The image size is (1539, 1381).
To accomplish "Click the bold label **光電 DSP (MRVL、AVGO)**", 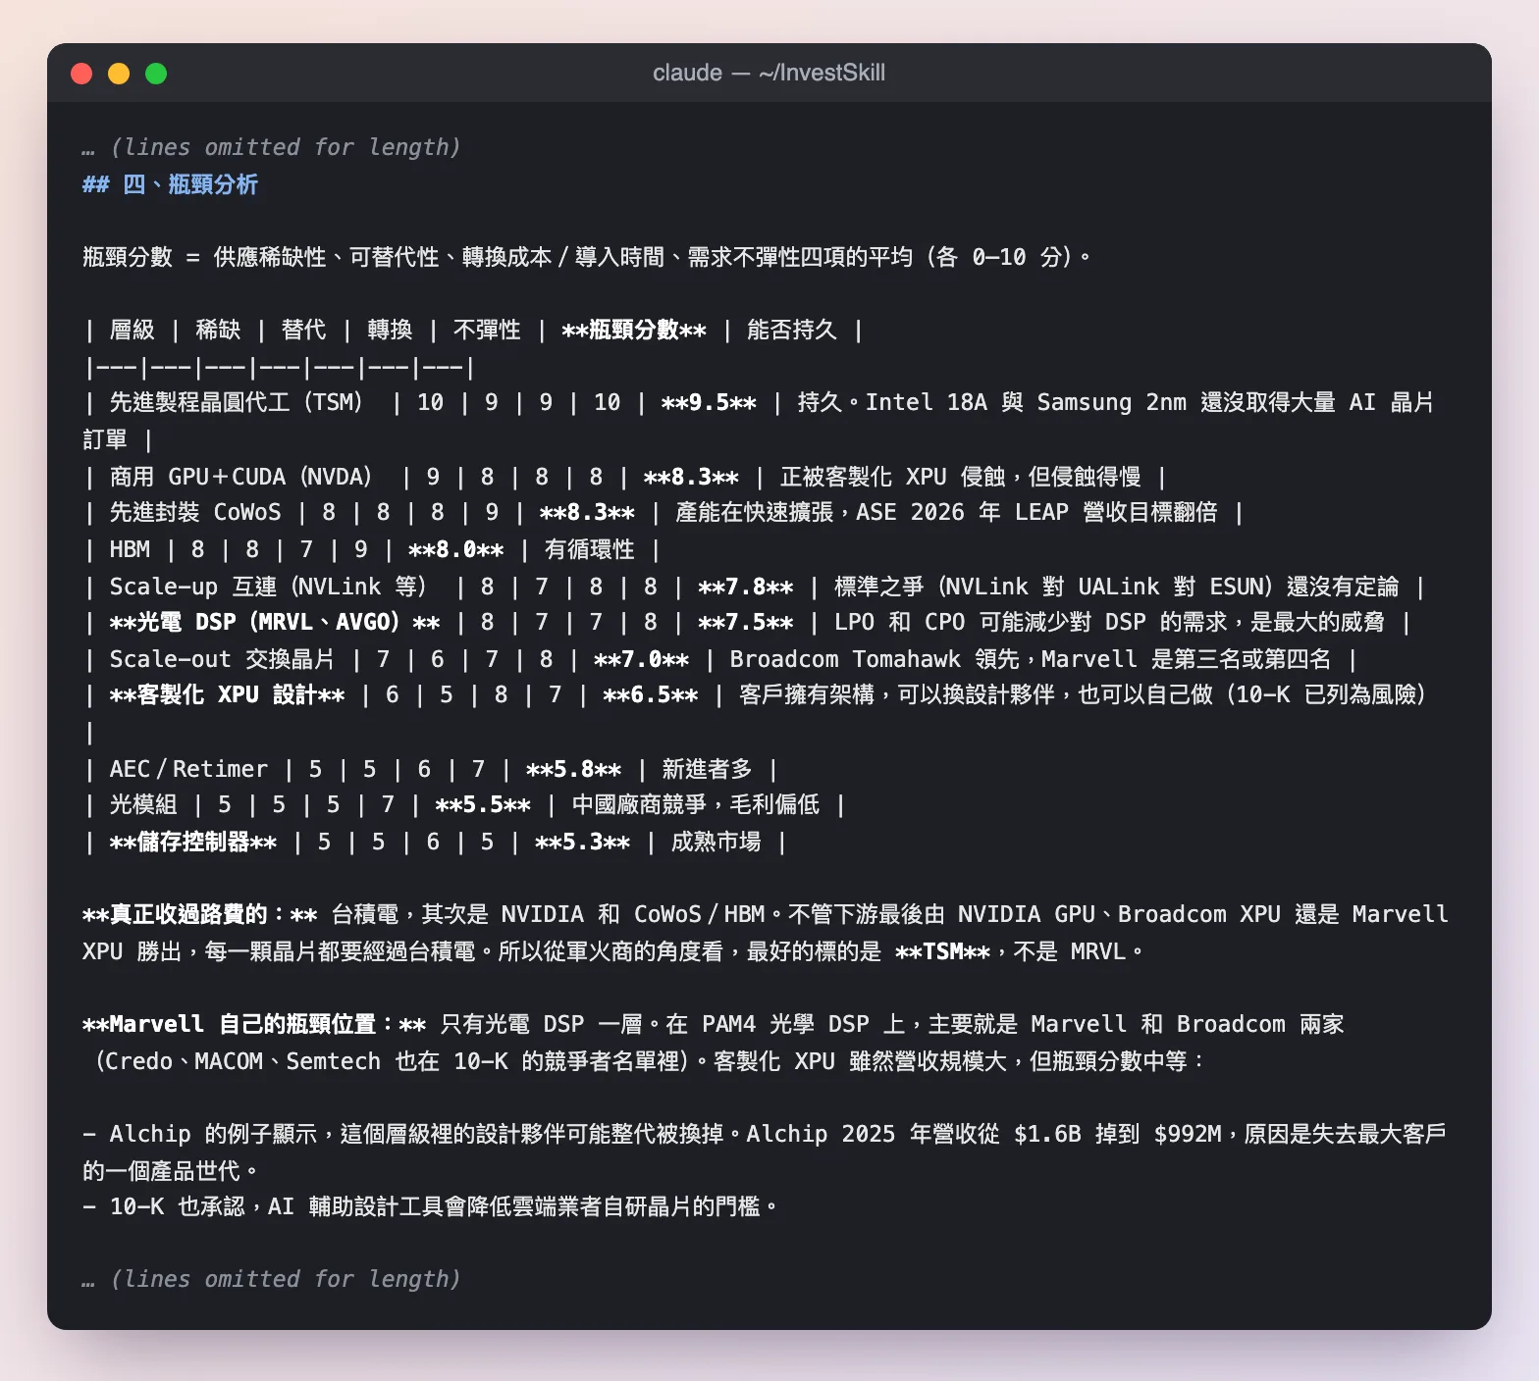I will click(275, 622).
